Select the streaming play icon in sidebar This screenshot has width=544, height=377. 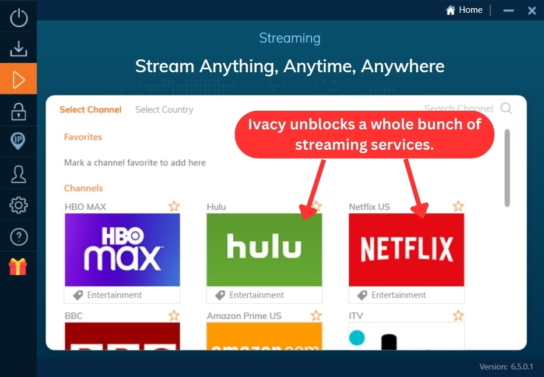(x=19, y=79)
